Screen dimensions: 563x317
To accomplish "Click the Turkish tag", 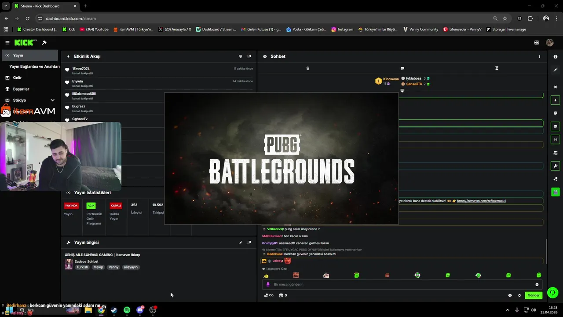I will coord(82,267).
